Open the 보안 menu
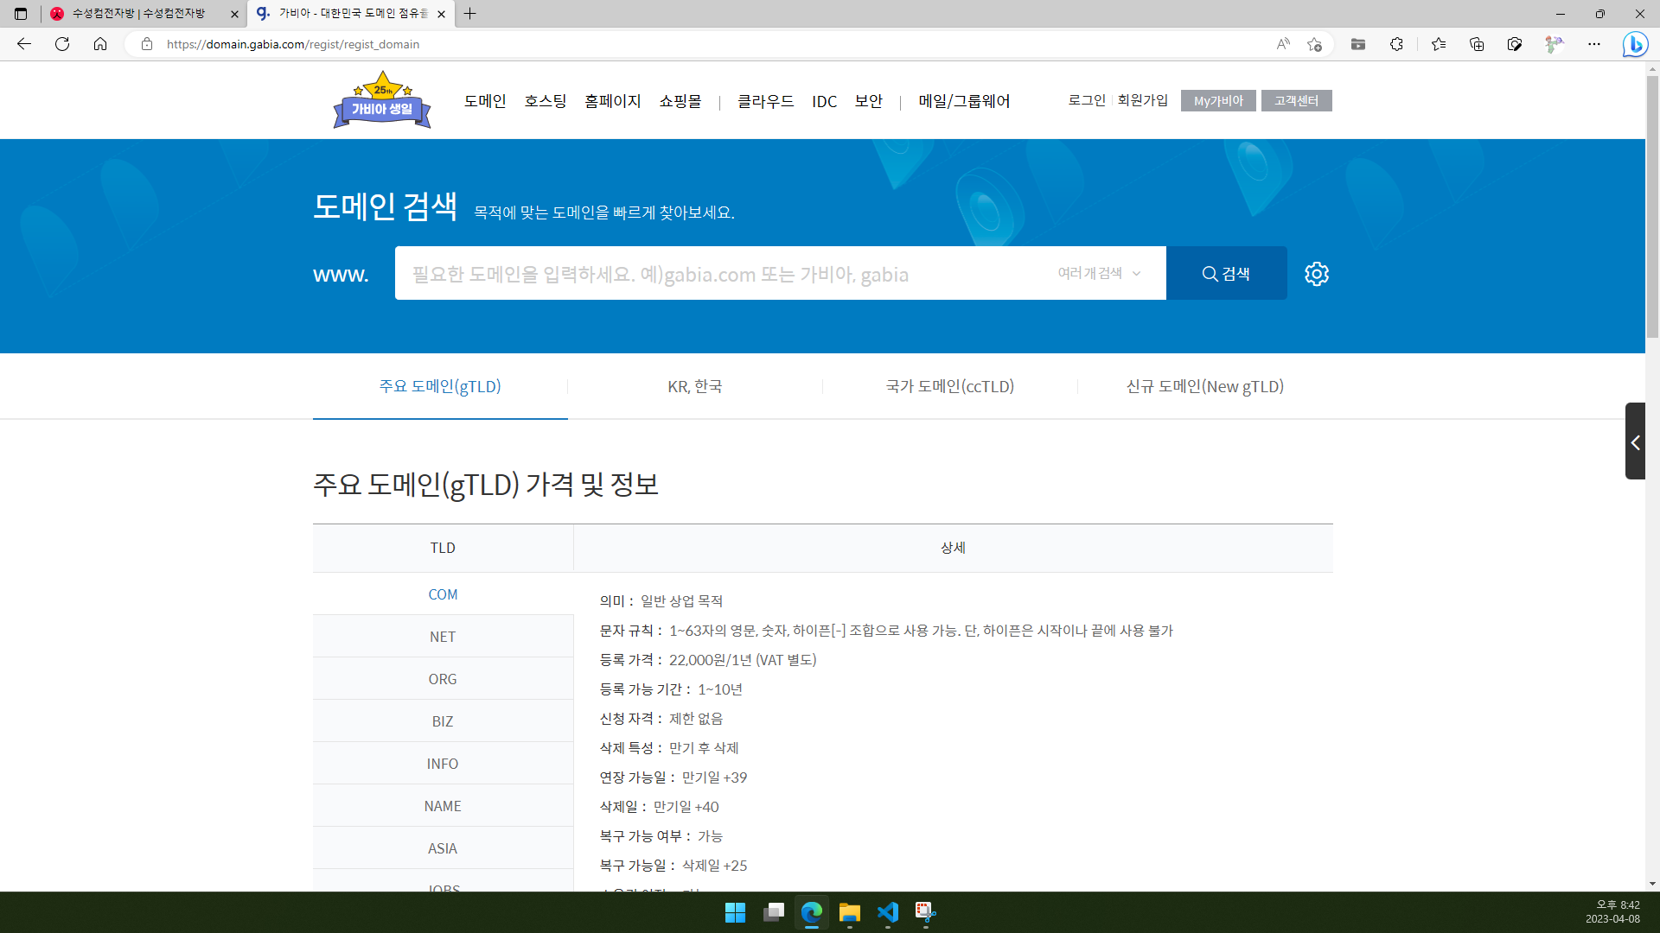Screen dimensions: 1660x933 coord(869,101)
